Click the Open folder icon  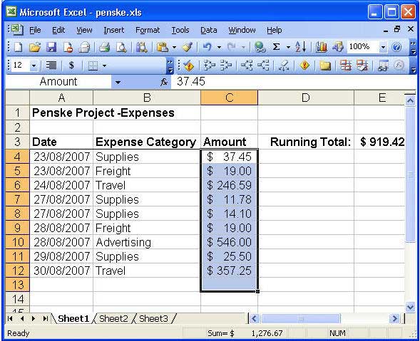(35, 47)
